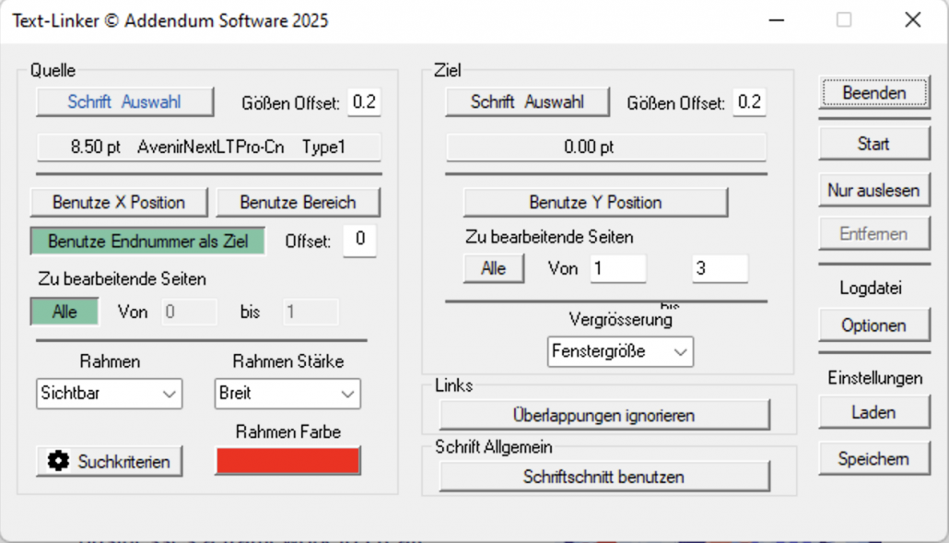Click Nur auslesen

tap(874, 191)
